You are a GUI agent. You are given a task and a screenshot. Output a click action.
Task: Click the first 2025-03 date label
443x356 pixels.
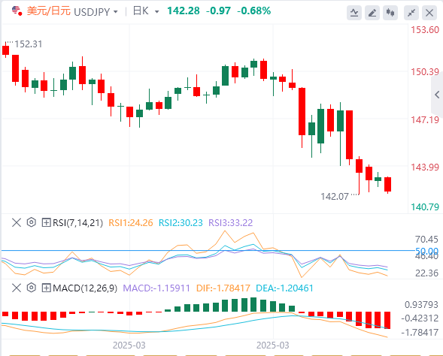pos(129,345)
